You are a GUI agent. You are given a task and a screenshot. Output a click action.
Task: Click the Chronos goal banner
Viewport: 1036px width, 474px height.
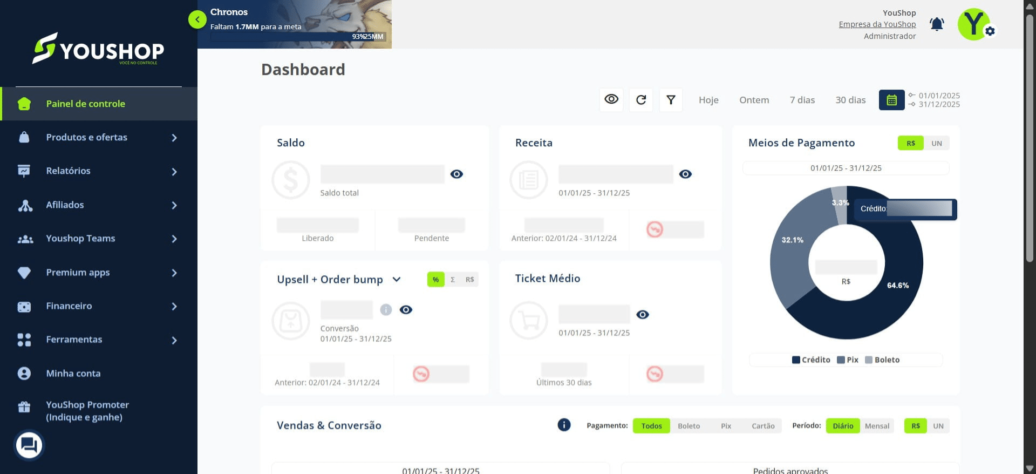point(295,24)
